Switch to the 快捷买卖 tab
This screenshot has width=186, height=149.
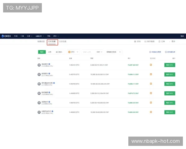pos(41,42)
